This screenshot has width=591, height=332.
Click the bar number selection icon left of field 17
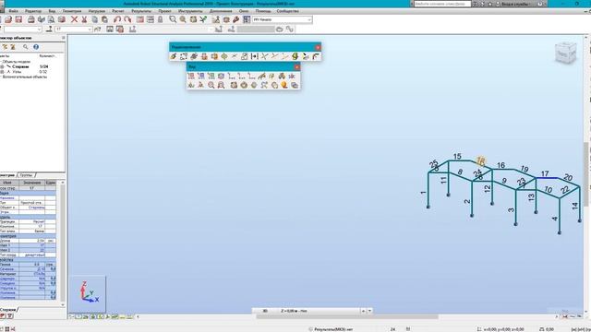pyautogui.click(x=49, y=29)
